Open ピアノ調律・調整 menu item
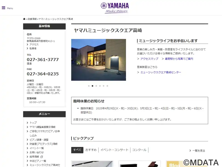222x167 pixels. point(39,140)
